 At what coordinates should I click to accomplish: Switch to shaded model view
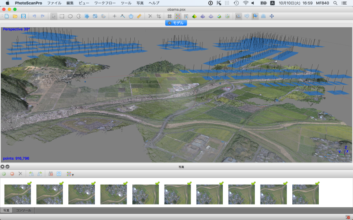[x=194, y=16]
